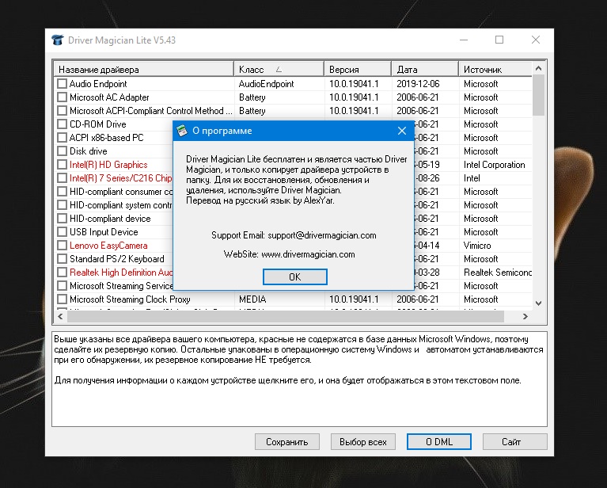
Task: Click the About dialog title bar icon
Action: pyautogui.click(x=182, y=131)
